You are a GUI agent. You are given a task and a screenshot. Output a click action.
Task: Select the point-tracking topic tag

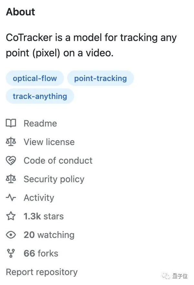100,78
